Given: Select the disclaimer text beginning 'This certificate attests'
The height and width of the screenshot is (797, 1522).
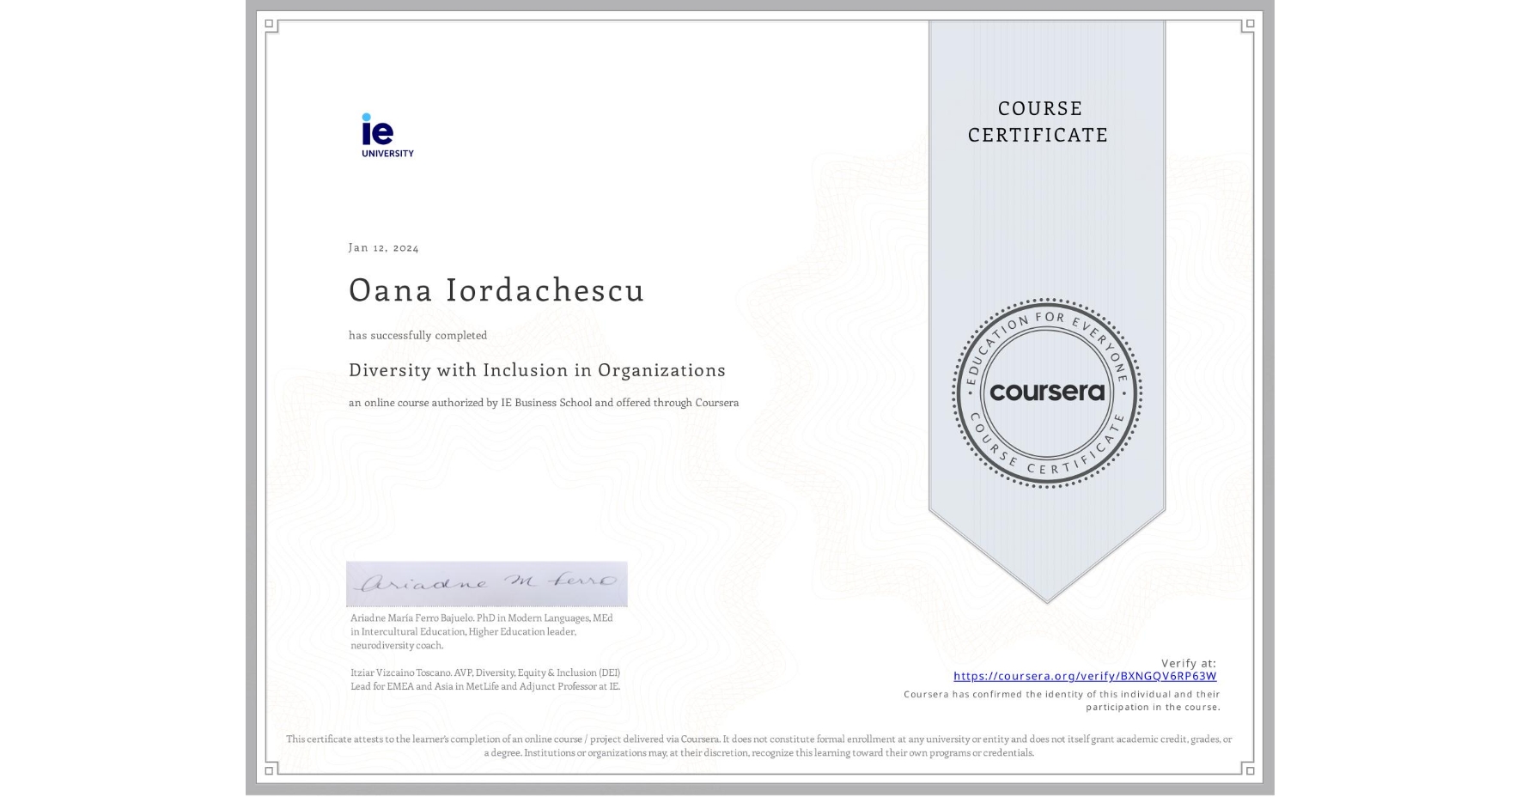Looking at the screenshot, I should [759, 745].
